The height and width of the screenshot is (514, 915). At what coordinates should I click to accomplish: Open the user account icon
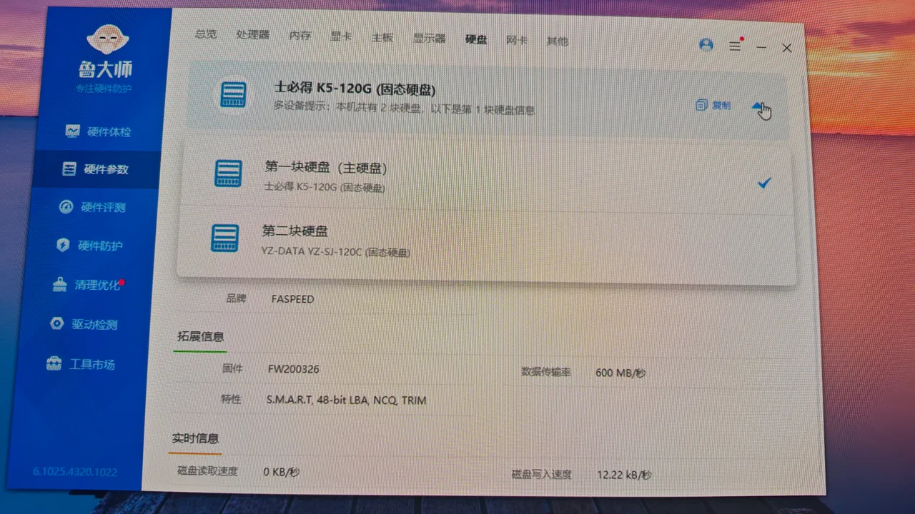point(706,45)
